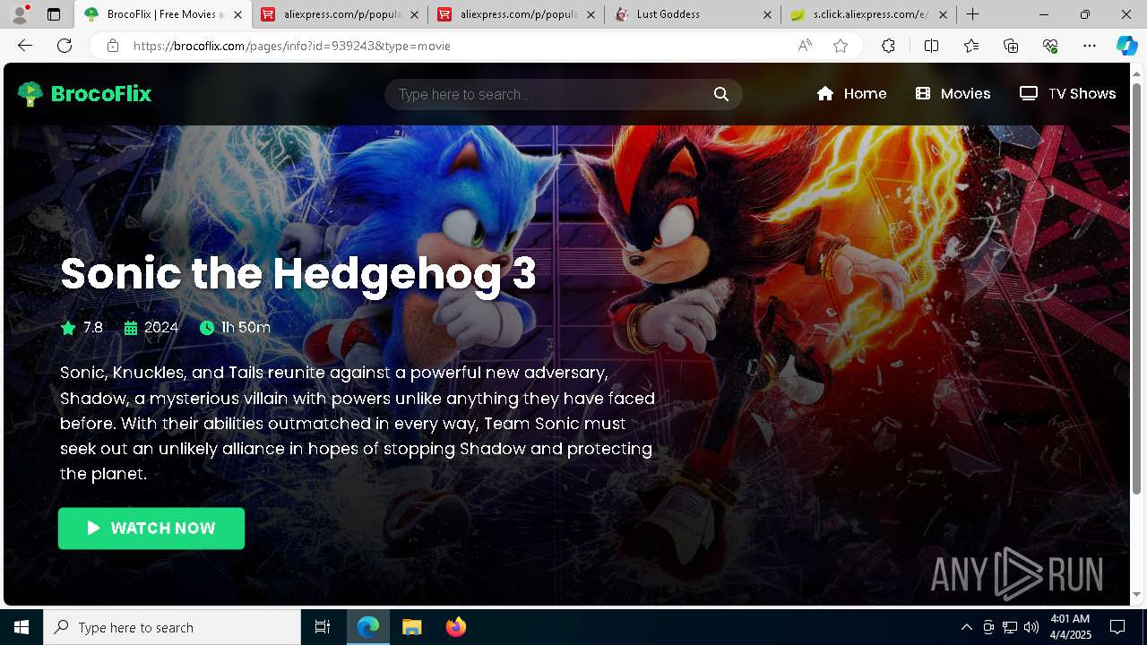
Task: Click the 2024 release year
Action: pos(161,328)
